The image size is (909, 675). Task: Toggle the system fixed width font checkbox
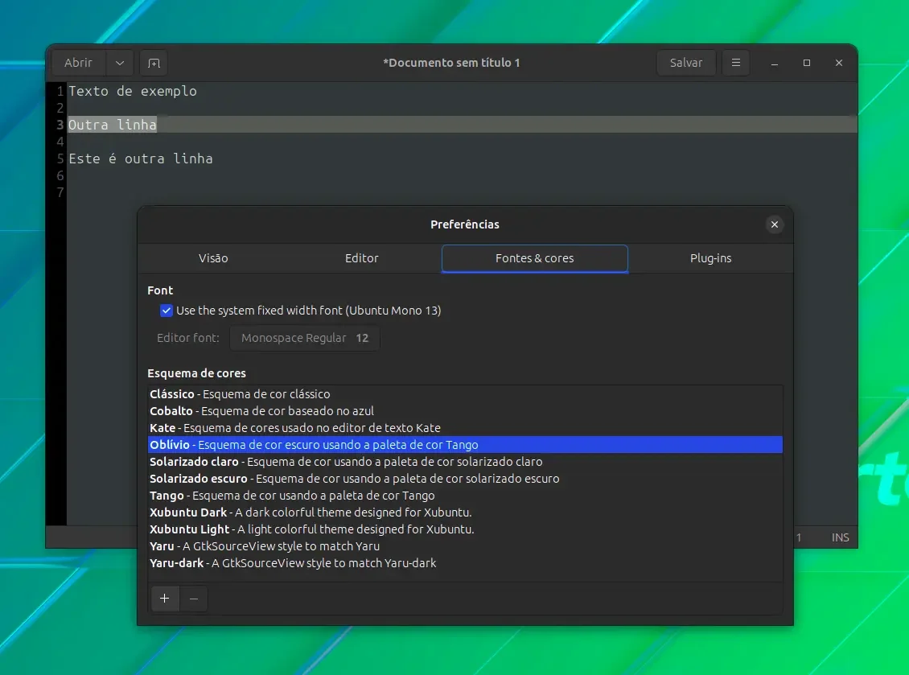tap(167, 311)
